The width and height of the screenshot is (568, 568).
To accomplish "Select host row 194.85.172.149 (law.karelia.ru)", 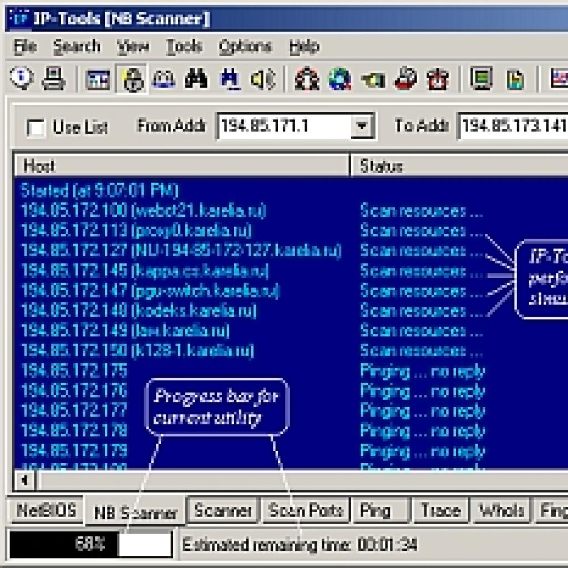I will [x=125, y=331].
